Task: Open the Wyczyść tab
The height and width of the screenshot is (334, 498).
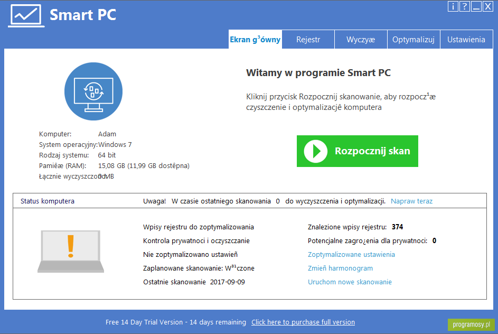Action: coord(361,40)
